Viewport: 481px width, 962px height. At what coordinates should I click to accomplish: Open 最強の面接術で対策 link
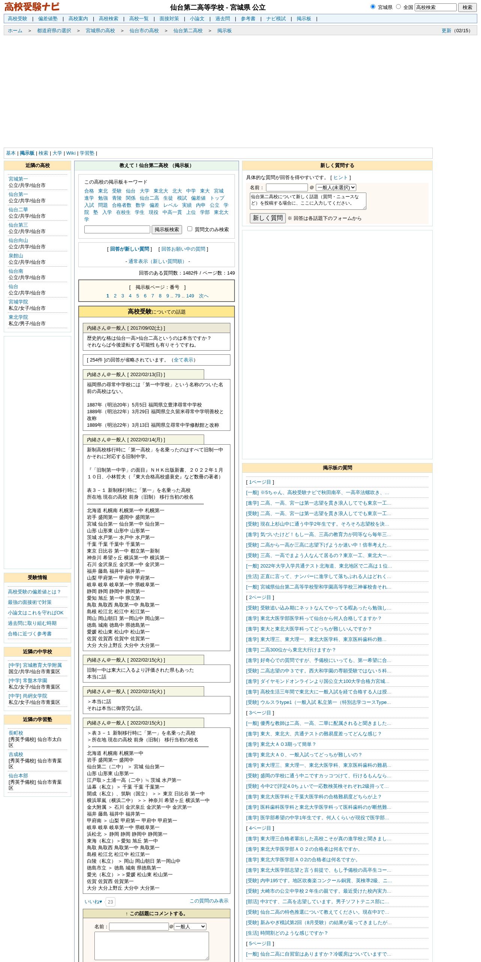click(30, 602)
